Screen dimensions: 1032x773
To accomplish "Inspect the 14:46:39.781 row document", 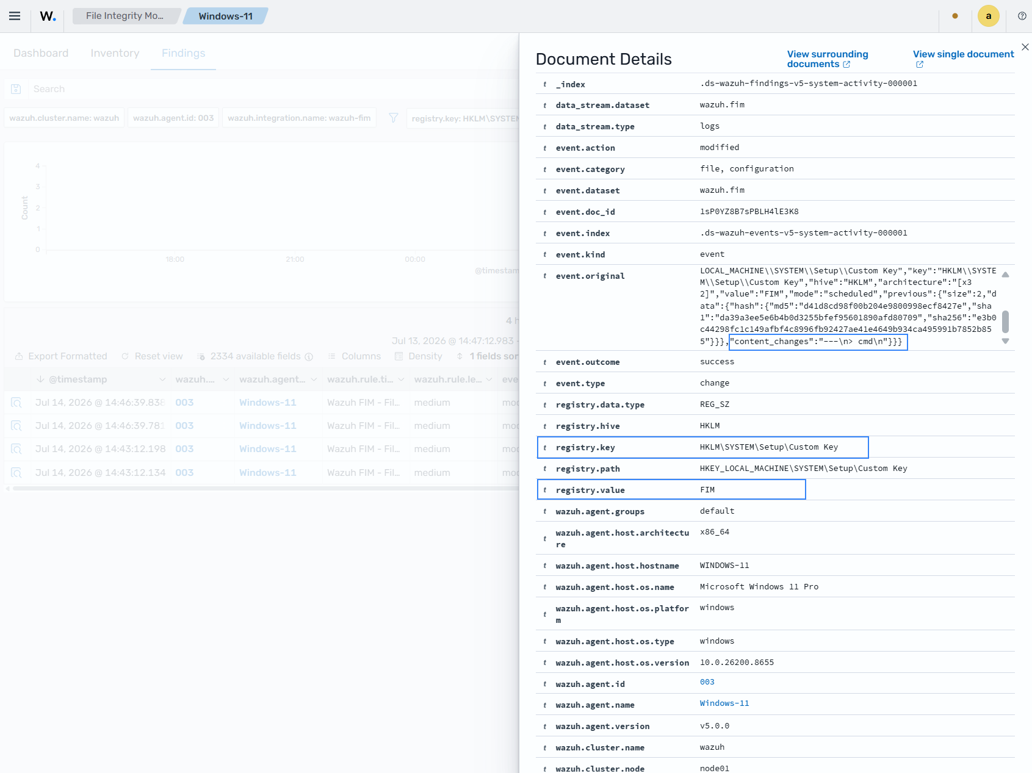I will (x=16, y=426).
